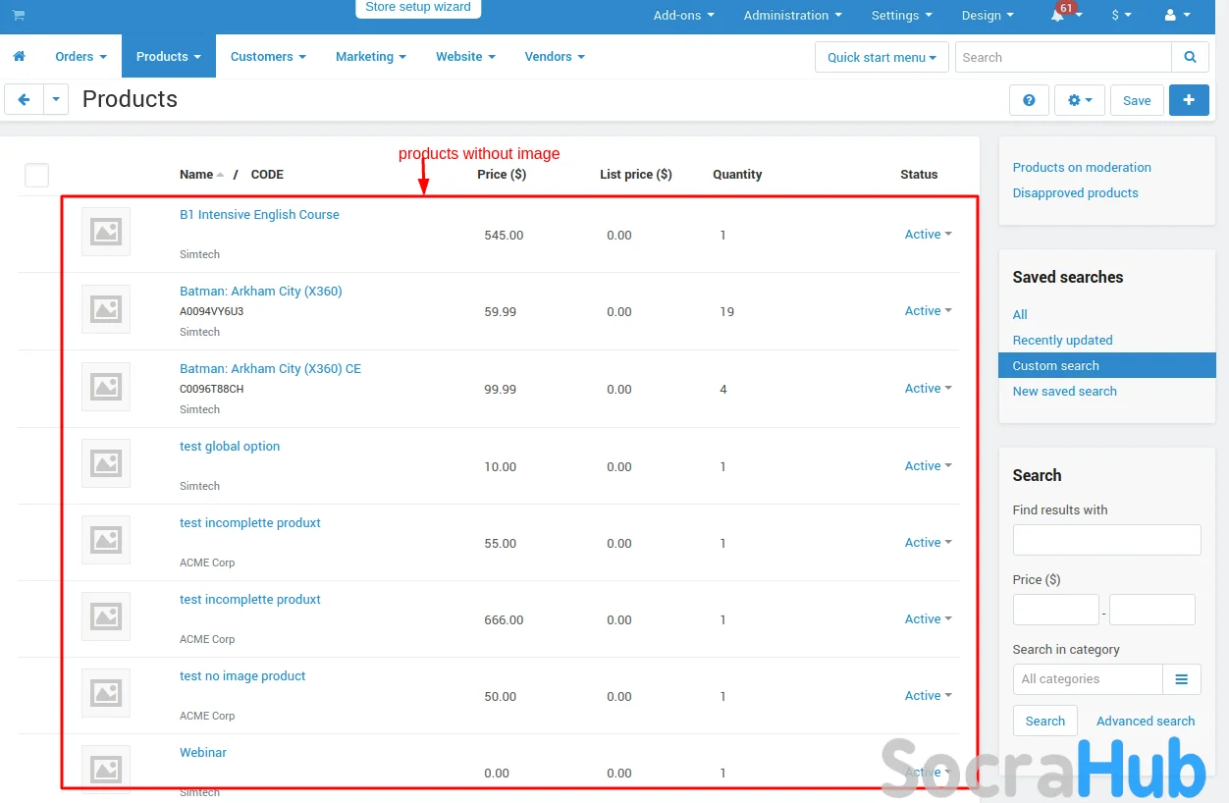Toggle the select-all products checkbox
Image resolution: width=1229 pixels, height=803 pixels.
(x=36, y=175)
